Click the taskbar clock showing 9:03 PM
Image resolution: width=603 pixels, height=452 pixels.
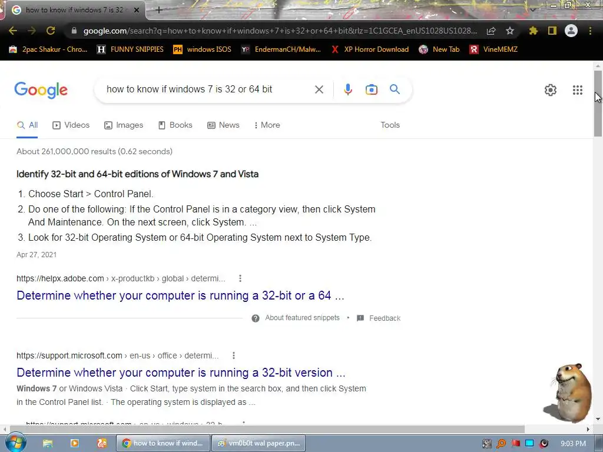[x=573, y=444]
